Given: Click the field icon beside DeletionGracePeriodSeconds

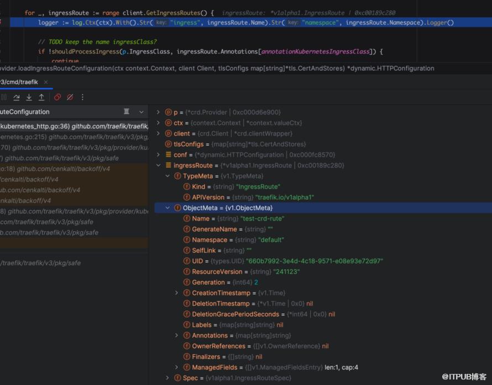Looking at the screenshot, I should (187, 314).
